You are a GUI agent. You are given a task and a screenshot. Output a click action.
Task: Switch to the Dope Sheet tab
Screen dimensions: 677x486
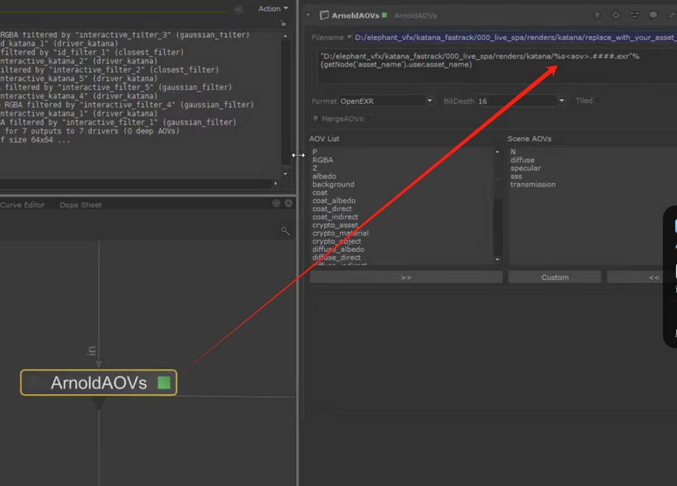pos(81,205)
